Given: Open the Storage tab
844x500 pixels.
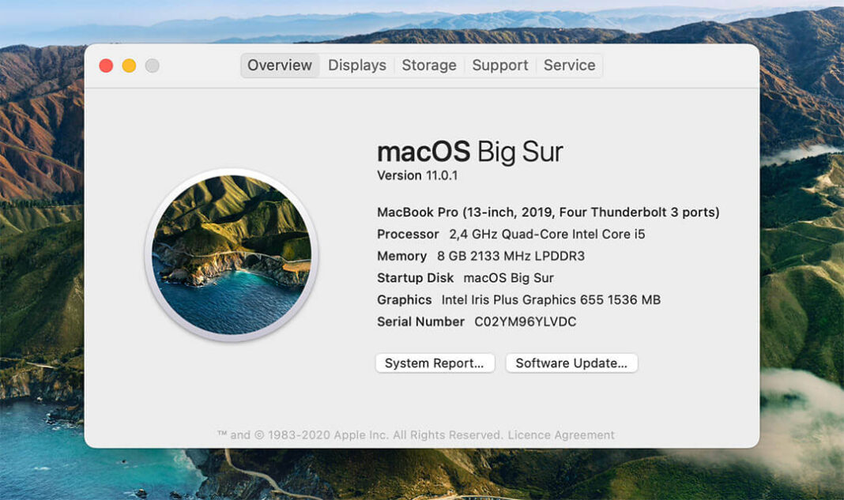Looking at the screenshot, I should 429,66.
